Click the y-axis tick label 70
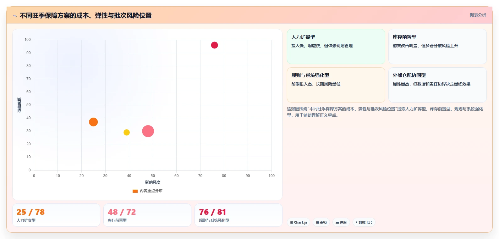 [x=29, y=79]
